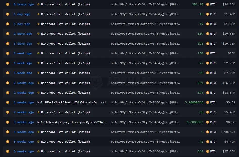Screen dimensions: 239x157
Task: Click the left Bitcoin icon in the $13M row
Action: pos(8,53)
